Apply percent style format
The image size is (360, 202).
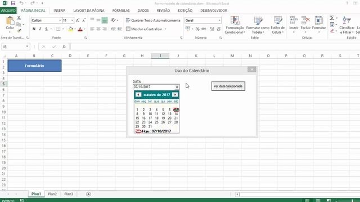coord(197,29)
